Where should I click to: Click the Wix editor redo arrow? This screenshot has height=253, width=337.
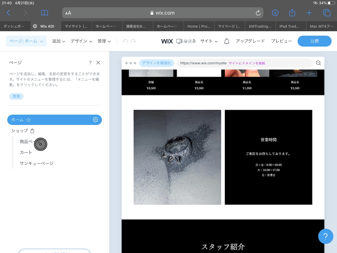pos(133,41)
